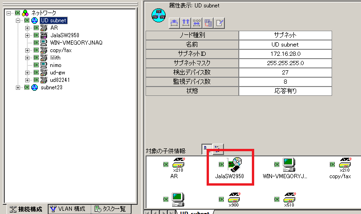This screenshot has width=361, height=214.
Task: Expand the ud-gw tree node
Action: point(27,73)
